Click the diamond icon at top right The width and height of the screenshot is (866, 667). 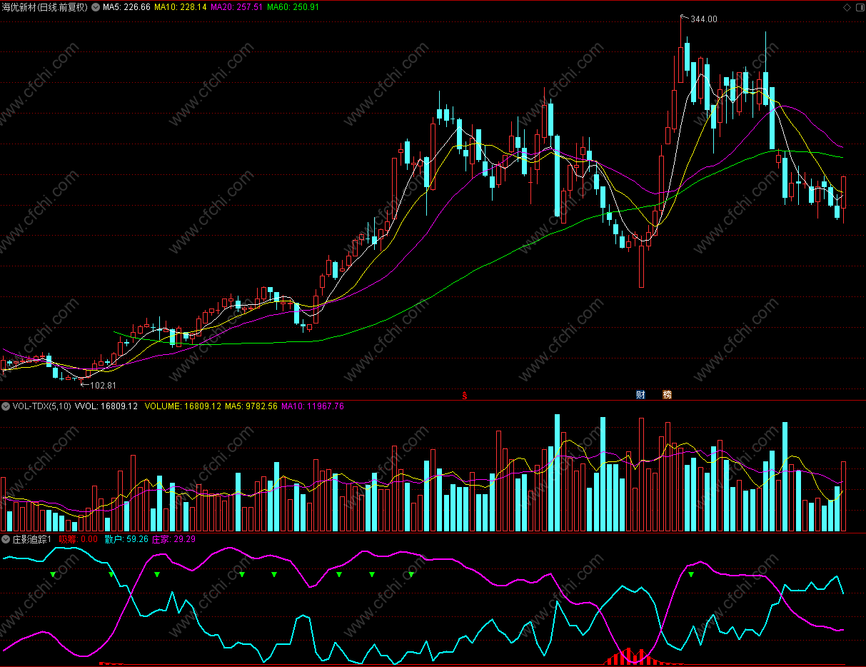click(847, 7)
